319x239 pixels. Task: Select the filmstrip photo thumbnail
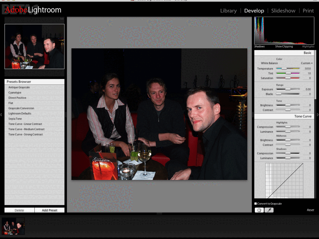[x=13, y=226]
